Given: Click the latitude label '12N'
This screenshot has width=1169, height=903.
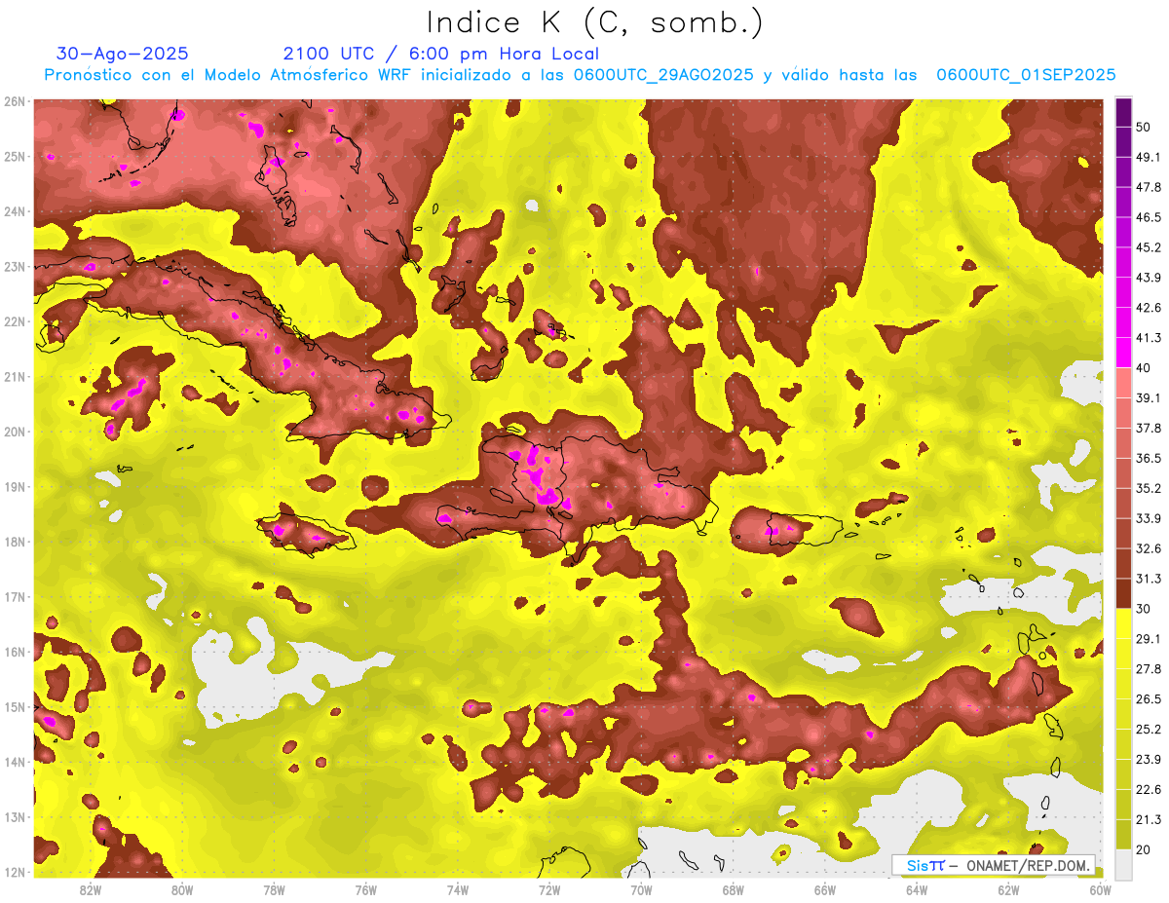Looking at the screenshot, I should [x=15, y=872].
